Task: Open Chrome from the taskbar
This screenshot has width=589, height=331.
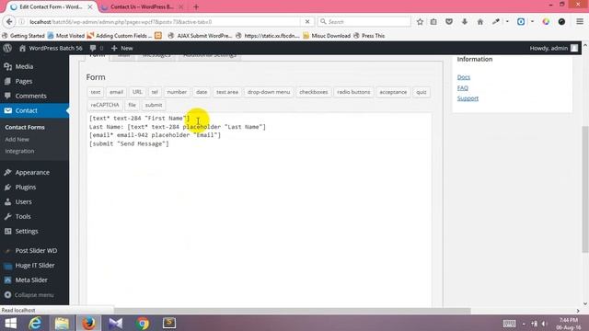Action: pos(143,323)
